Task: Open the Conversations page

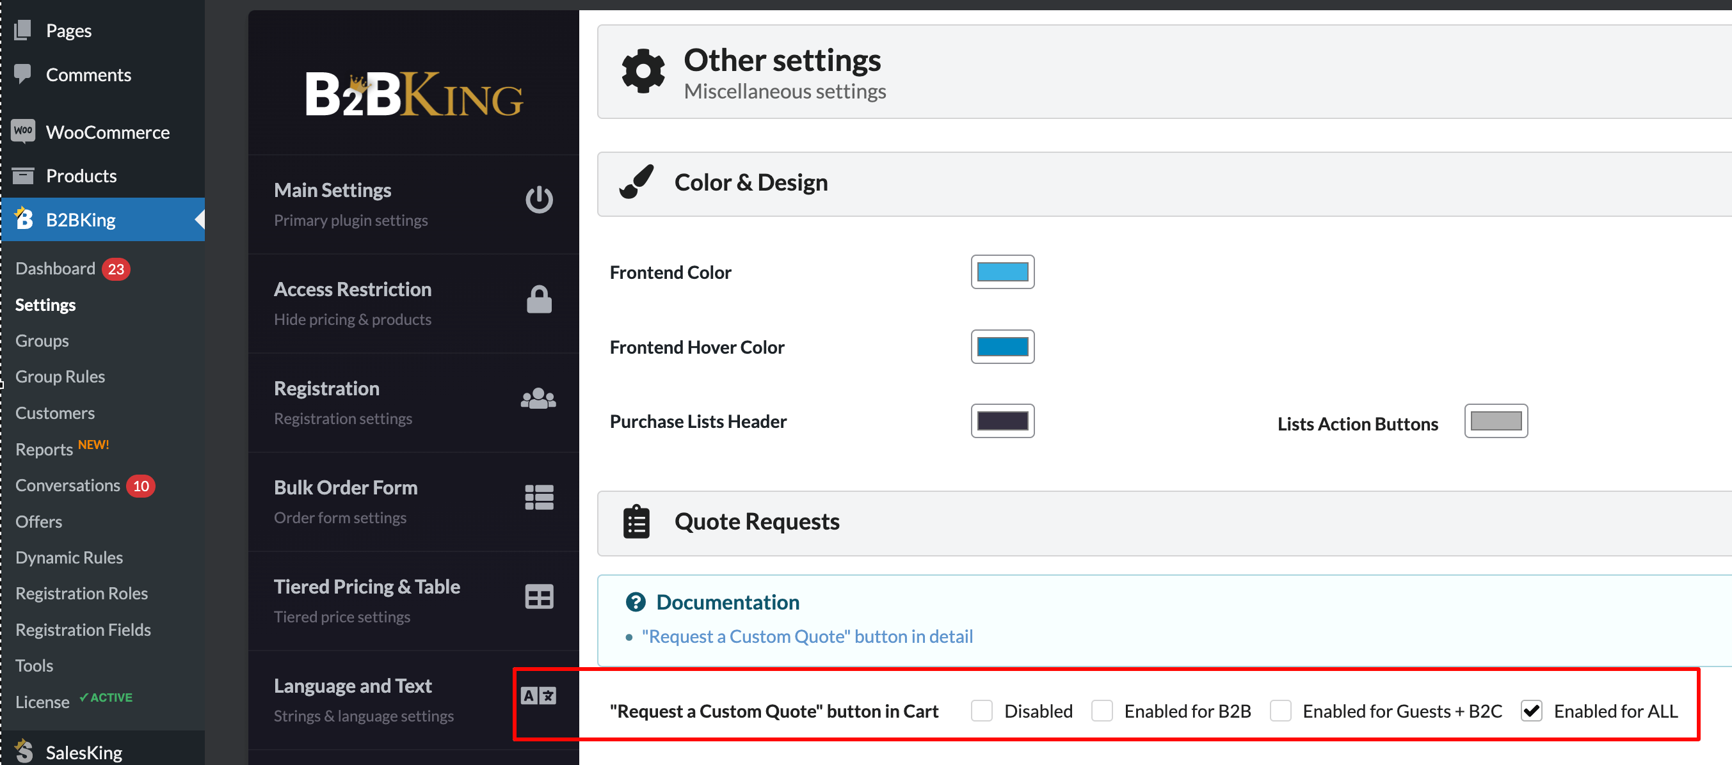Action: point(67,485)
